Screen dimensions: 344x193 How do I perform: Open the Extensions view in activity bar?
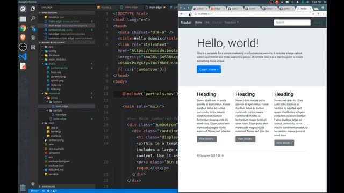(x=33, y=47)
